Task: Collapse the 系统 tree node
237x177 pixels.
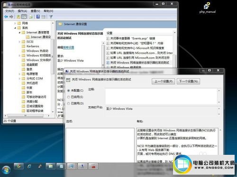Action: coord(15,28)
